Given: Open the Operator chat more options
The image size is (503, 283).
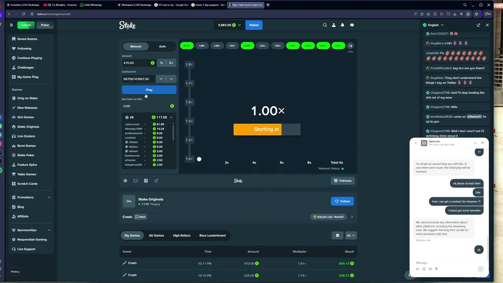Looking at the screenshot, I should pos(475,143).
